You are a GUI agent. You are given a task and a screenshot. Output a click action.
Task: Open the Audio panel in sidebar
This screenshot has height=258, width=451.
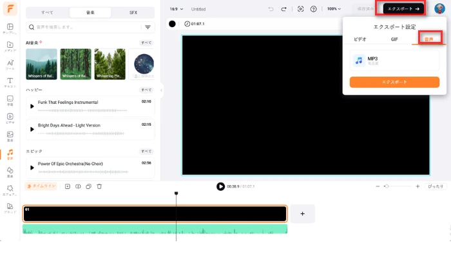10,154
